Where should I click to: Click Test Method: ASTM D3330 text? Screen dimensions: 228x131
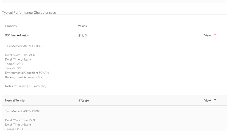click(x=23, y=46)
